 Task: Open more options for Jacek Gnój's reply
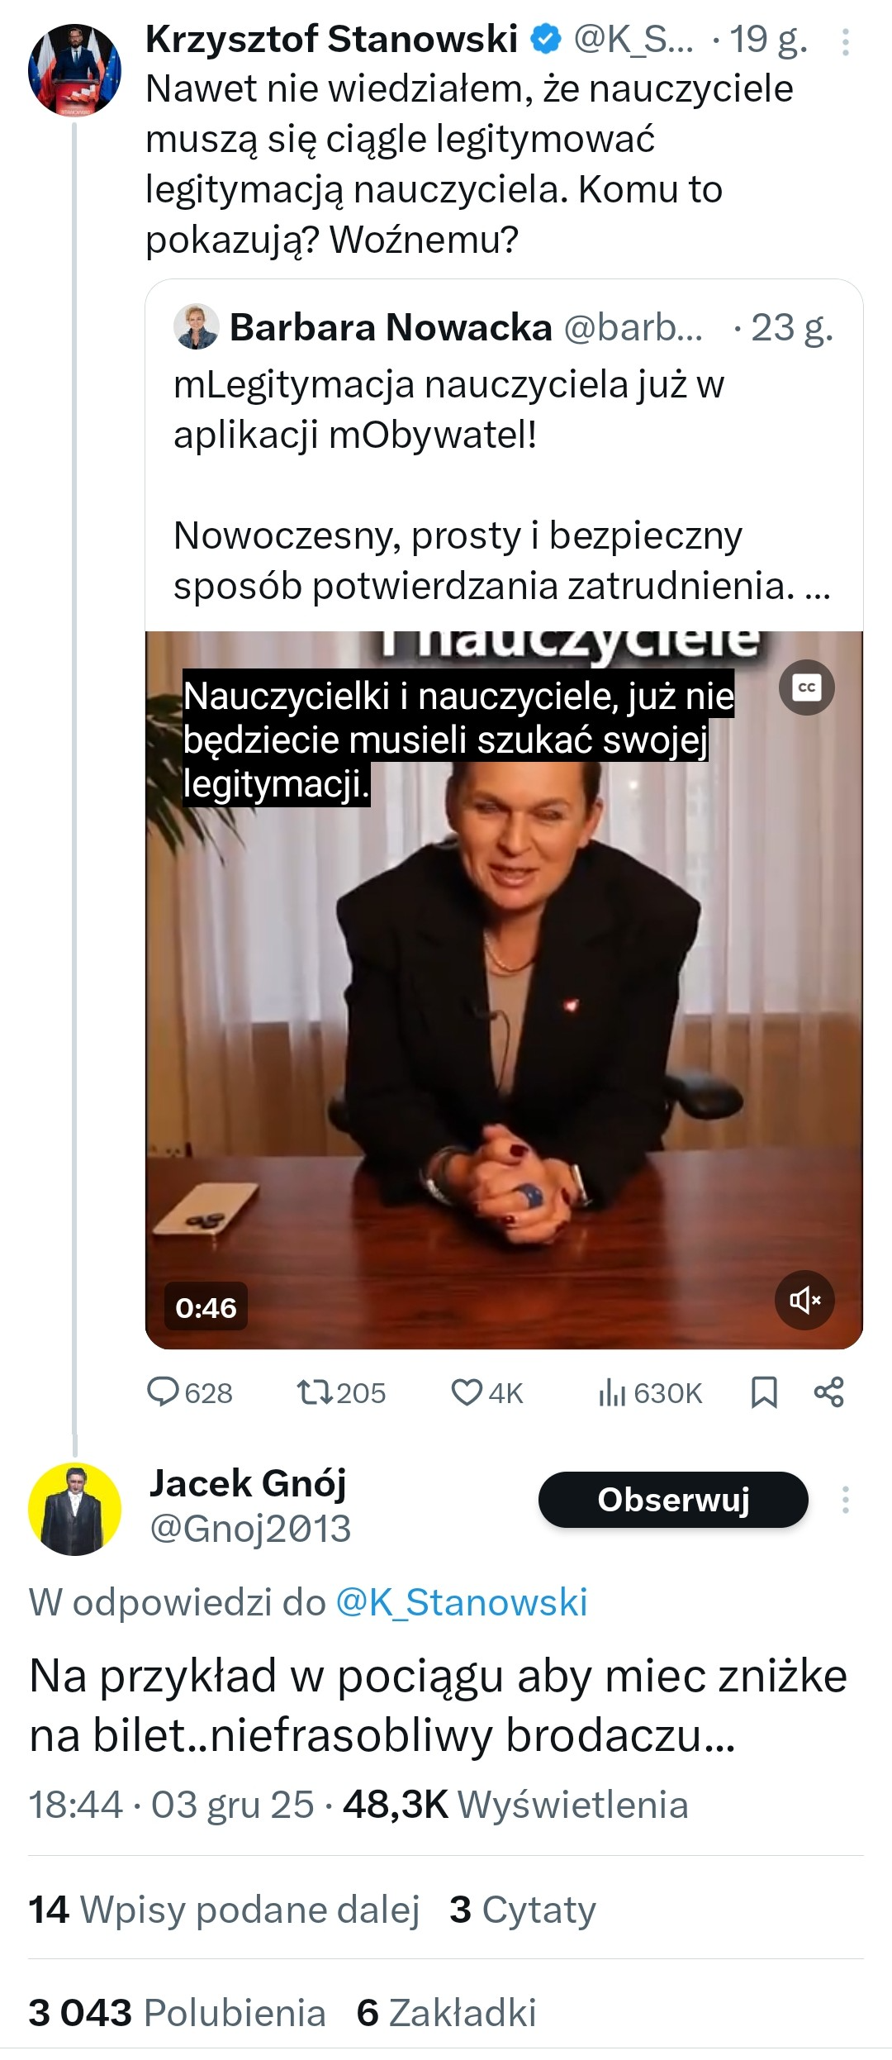coord(845,1500)
